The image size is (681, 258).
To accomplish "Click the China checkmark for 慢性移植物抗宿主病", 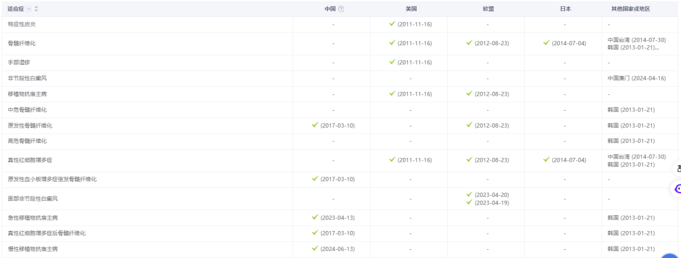I will coord(315,249).
